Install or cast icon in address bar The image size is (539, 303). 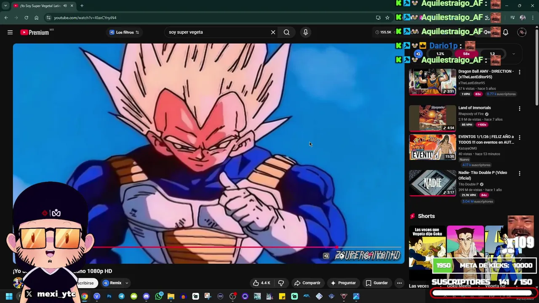click(378, 18)
